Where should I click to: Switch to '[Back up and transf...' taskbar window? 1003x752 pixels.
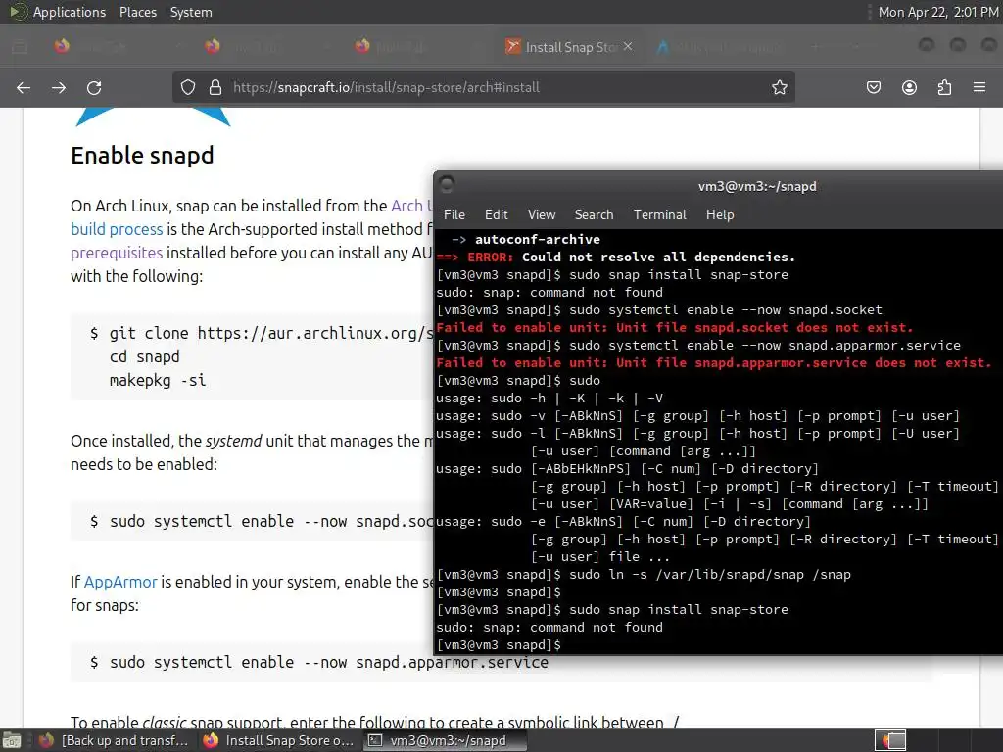point(115,741)
